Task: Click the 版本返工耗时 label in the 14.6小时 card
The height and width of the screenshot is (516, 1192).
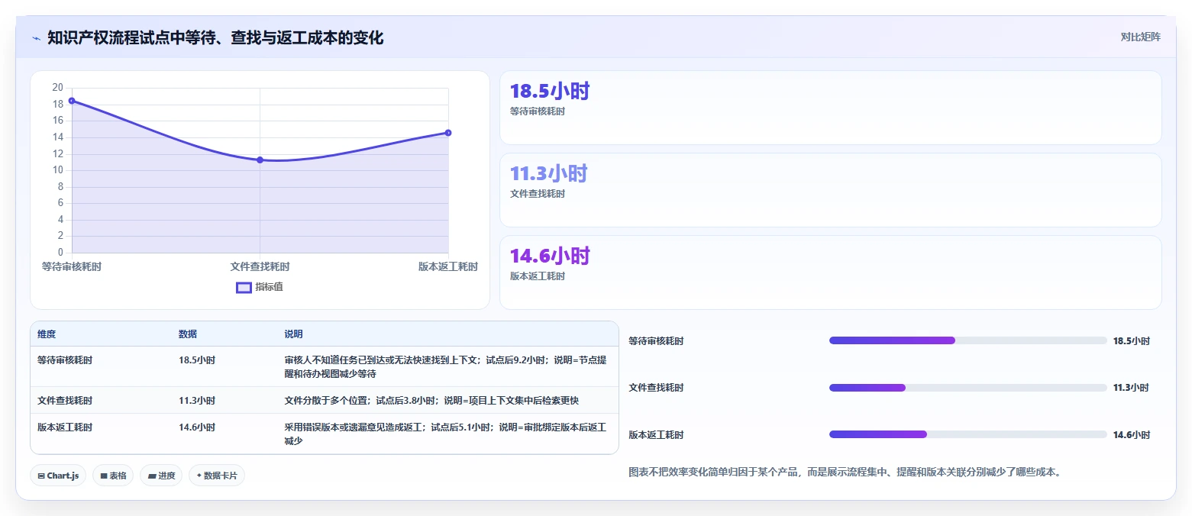Action: pyautogui.click(x=538, y=276)
